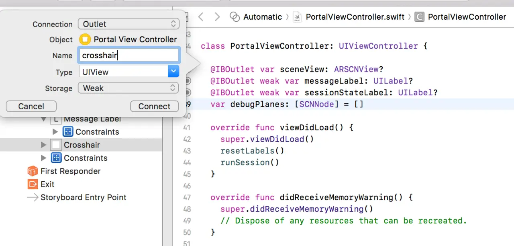Click the messageLabel outlet connection circle
The height and width of the screenshot is (246, 514).
pos(187,81)
